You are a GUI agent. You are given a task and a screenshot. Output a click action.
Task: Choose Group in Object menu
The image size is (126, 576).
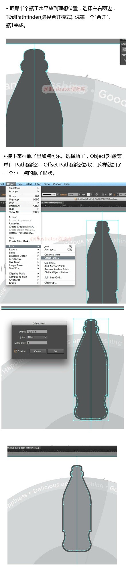click(x=23, y=196)
